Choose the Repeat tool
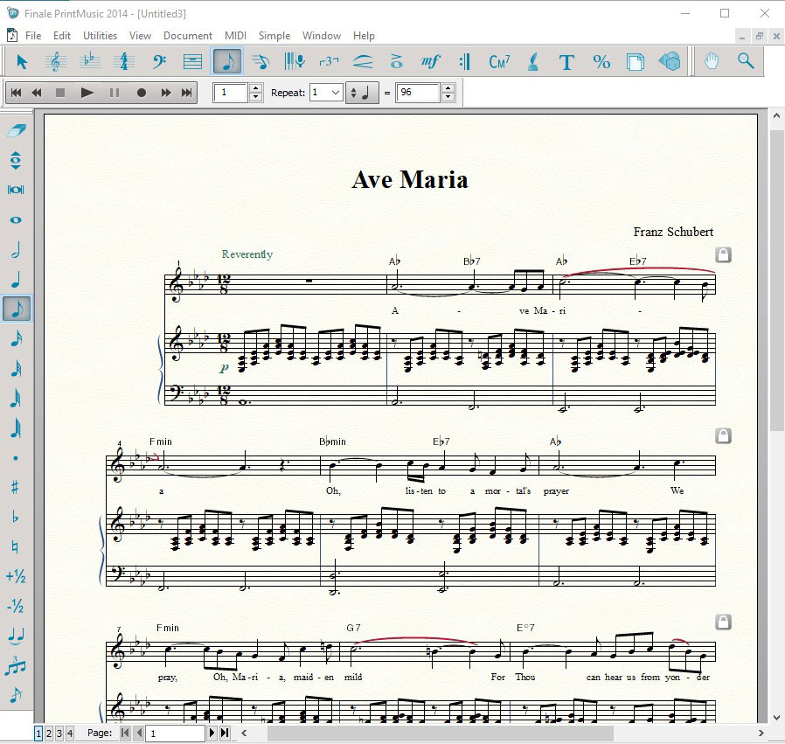 (x=464, y=61)
